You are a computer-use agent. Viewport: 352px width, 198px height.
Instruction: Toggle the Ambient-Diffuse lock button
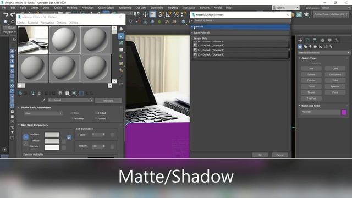coord(26,137)
